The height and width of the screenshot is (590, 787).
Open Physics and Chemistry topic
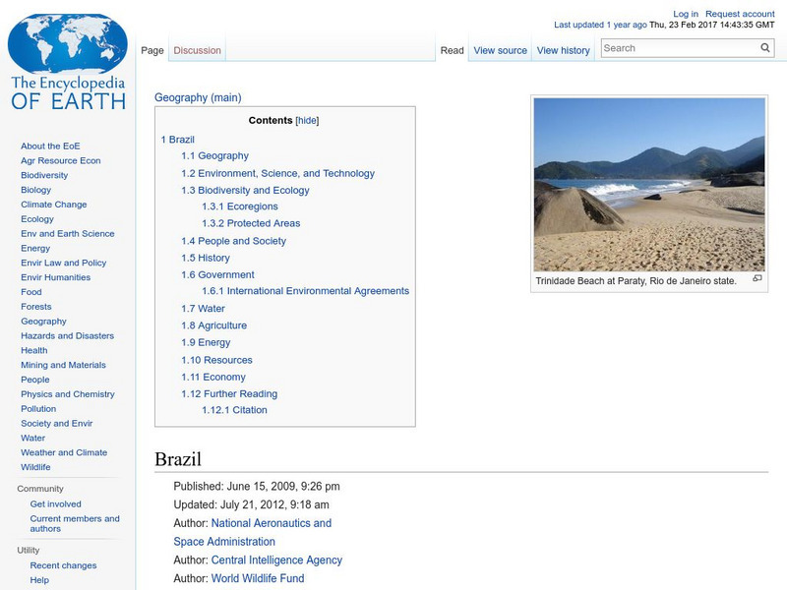(68, 394)
